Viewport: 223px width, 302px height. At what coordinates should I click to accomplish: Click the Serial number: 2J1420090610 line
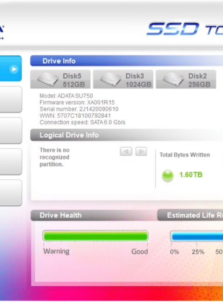pos(79,109)
